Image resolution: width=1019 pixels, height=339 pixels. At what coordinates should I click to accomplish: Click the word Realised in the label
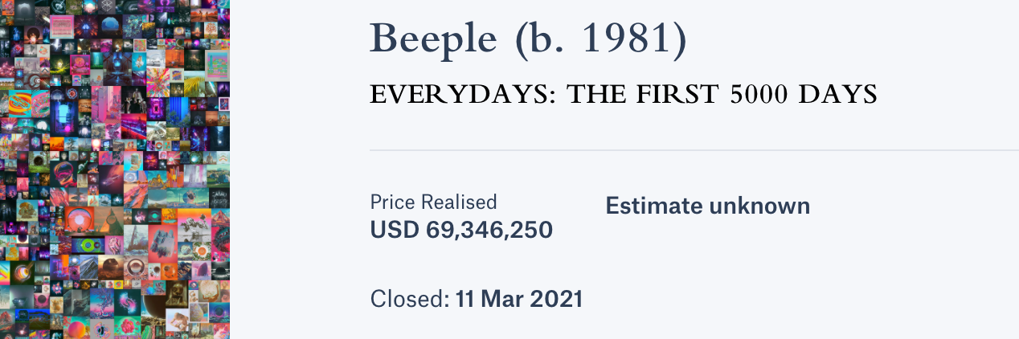[460, 202]
